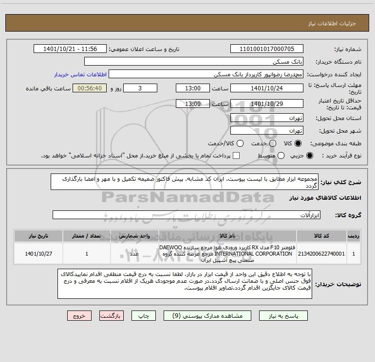Click the اطلاعات کالاهای مورد نیاز heading

point(325,198)
